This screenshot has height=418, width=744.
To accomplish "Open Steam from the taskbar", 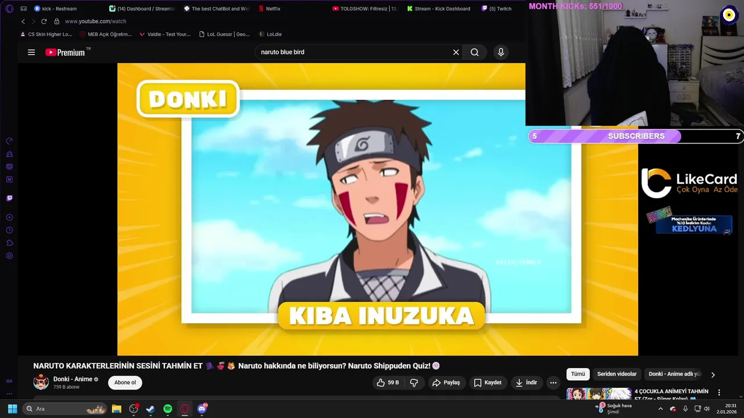I will [151, 409].
